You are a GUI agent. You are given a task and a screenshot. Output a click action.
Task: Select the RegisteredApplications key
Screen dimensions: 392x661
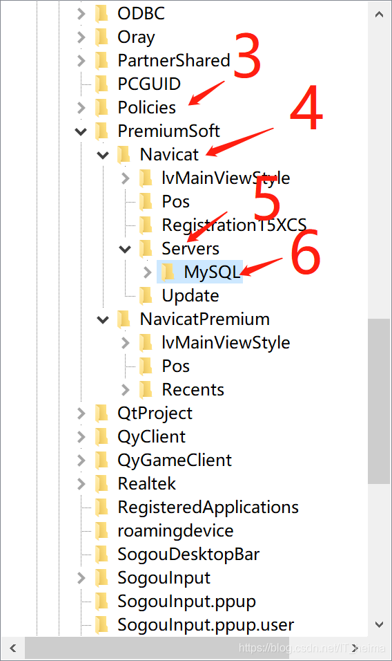coord(208,507)
